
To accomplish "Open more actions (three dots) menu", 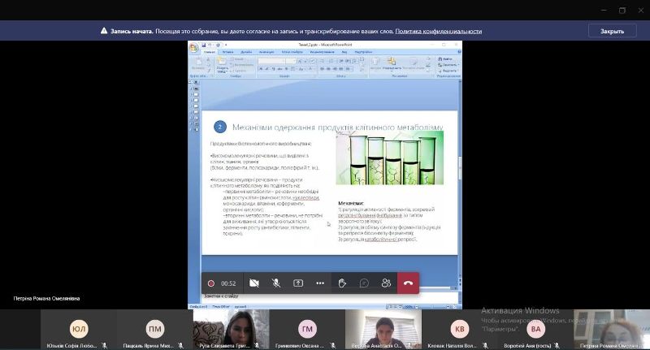I will point(320,283).
